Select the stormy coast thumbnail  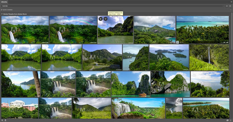[174, 108]
